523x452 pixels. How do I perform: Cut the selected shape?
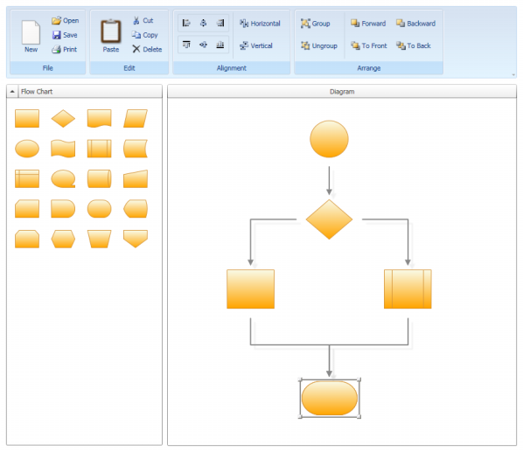click(x=143, y=21)
